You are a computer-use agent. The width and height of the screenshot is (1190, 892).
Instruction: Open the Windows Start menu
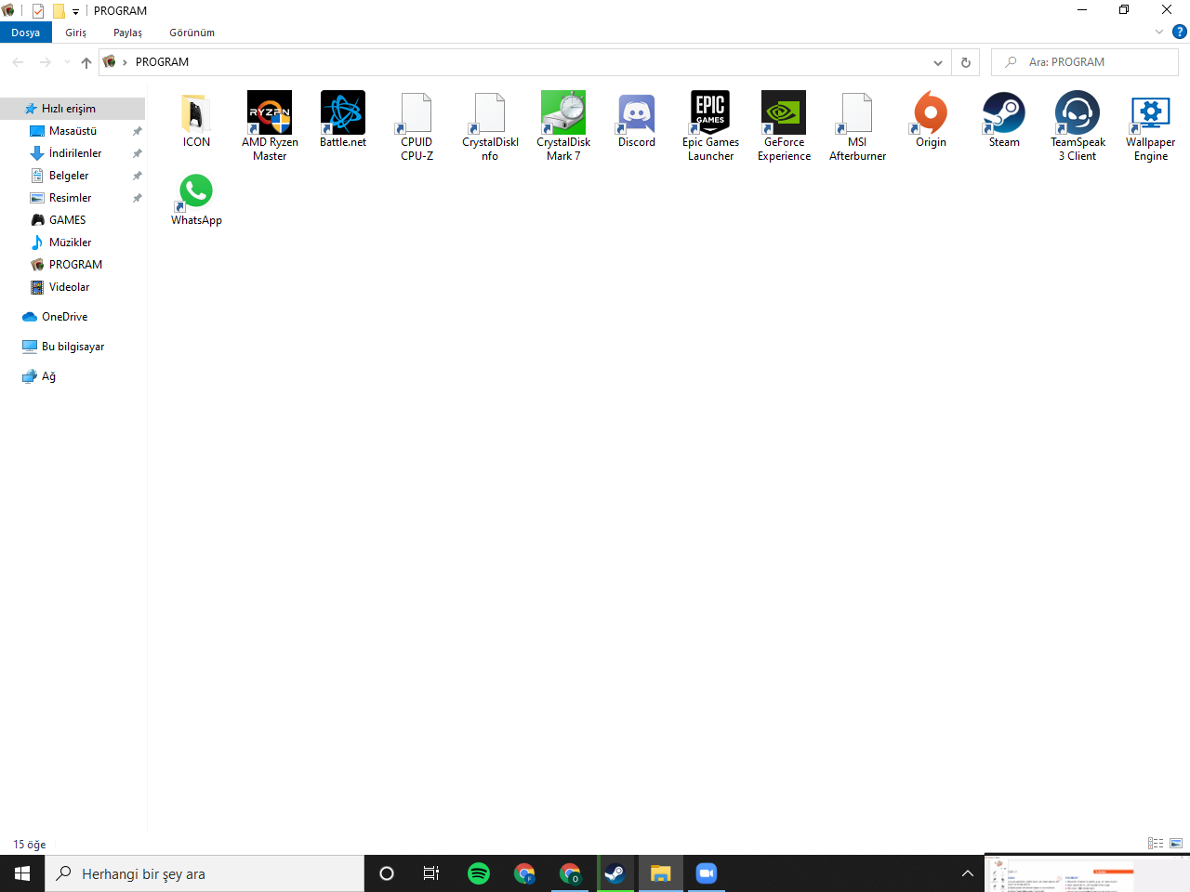click(x=22, y=873)
